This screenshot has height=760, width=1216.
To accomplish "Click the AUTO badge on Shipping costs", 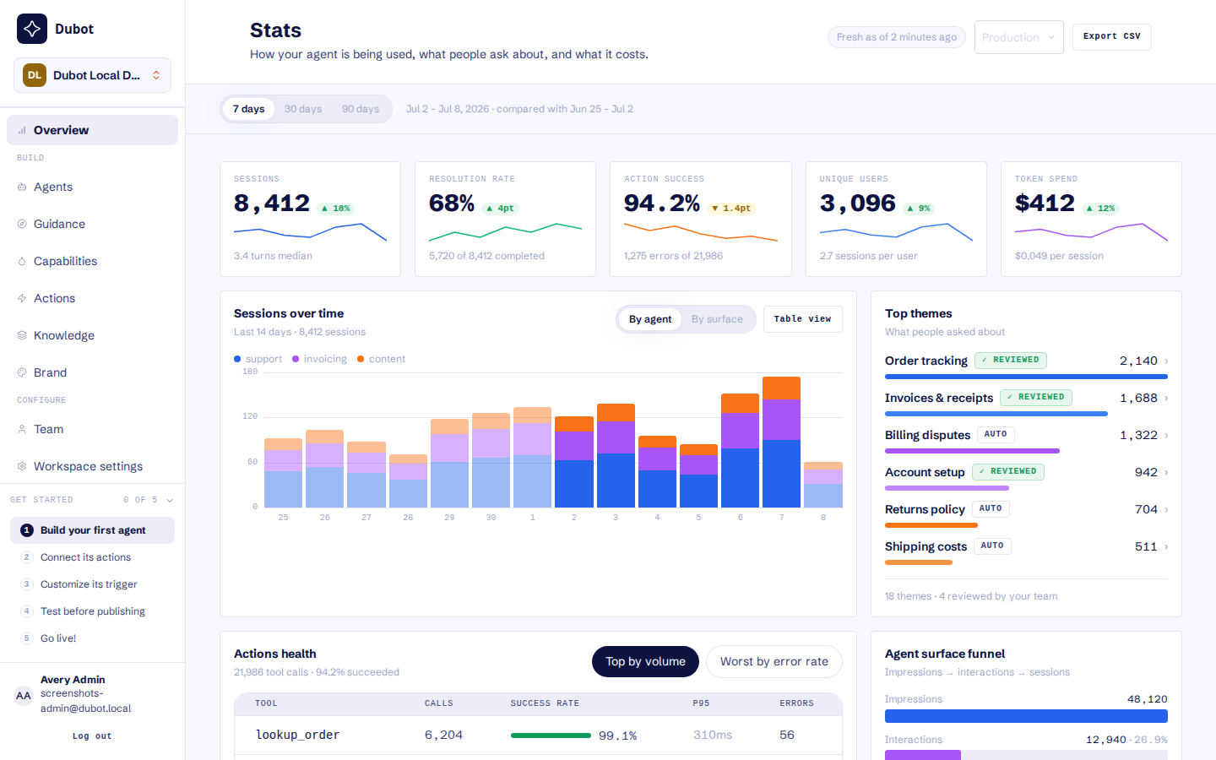I will coord(992,546).
